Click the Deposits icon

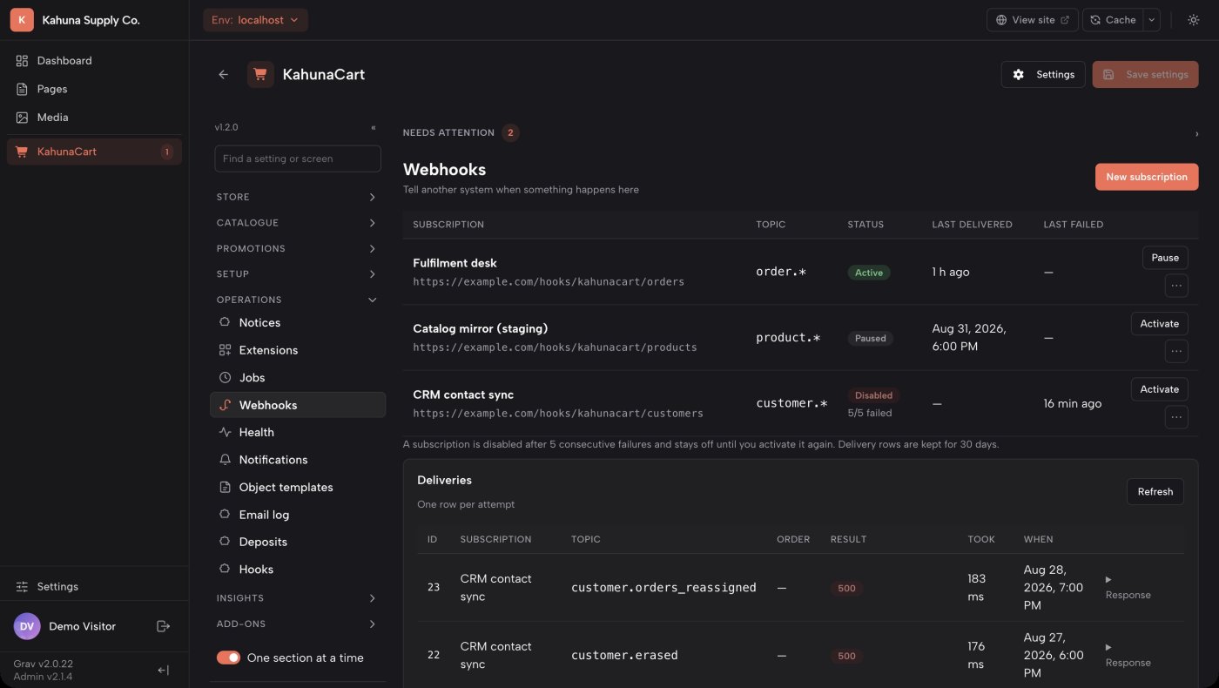coord(225,542)
